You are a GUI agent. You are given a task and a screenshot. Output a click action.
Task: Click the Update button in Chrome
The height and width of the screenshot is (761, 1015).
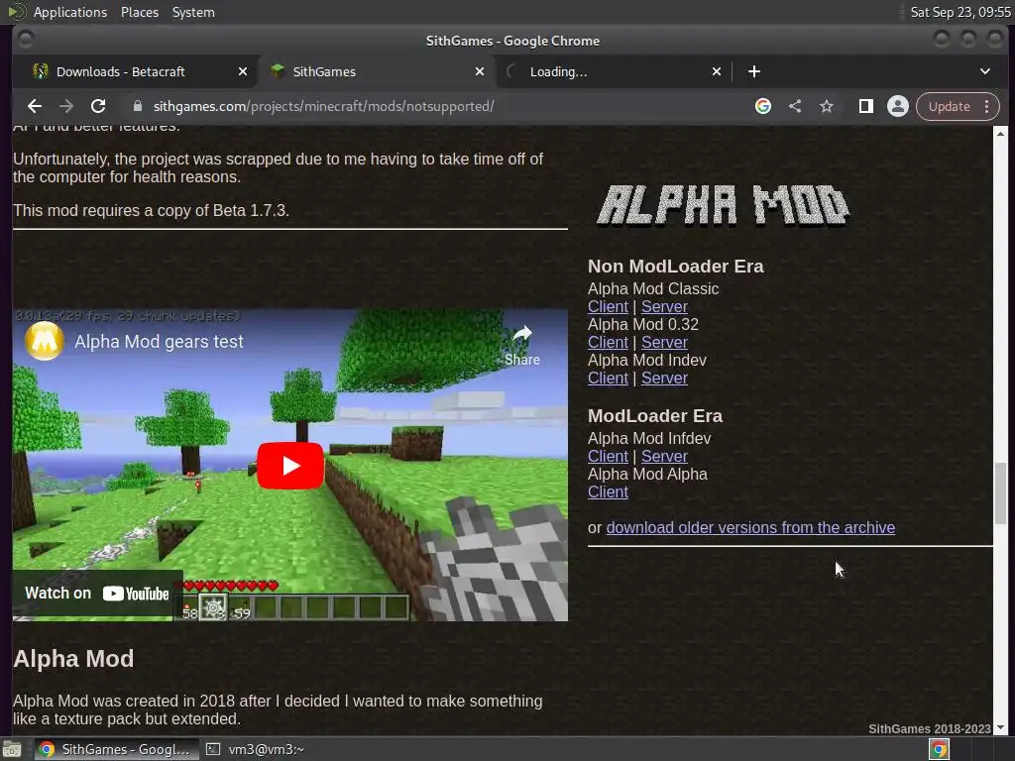tap(949, 106)
